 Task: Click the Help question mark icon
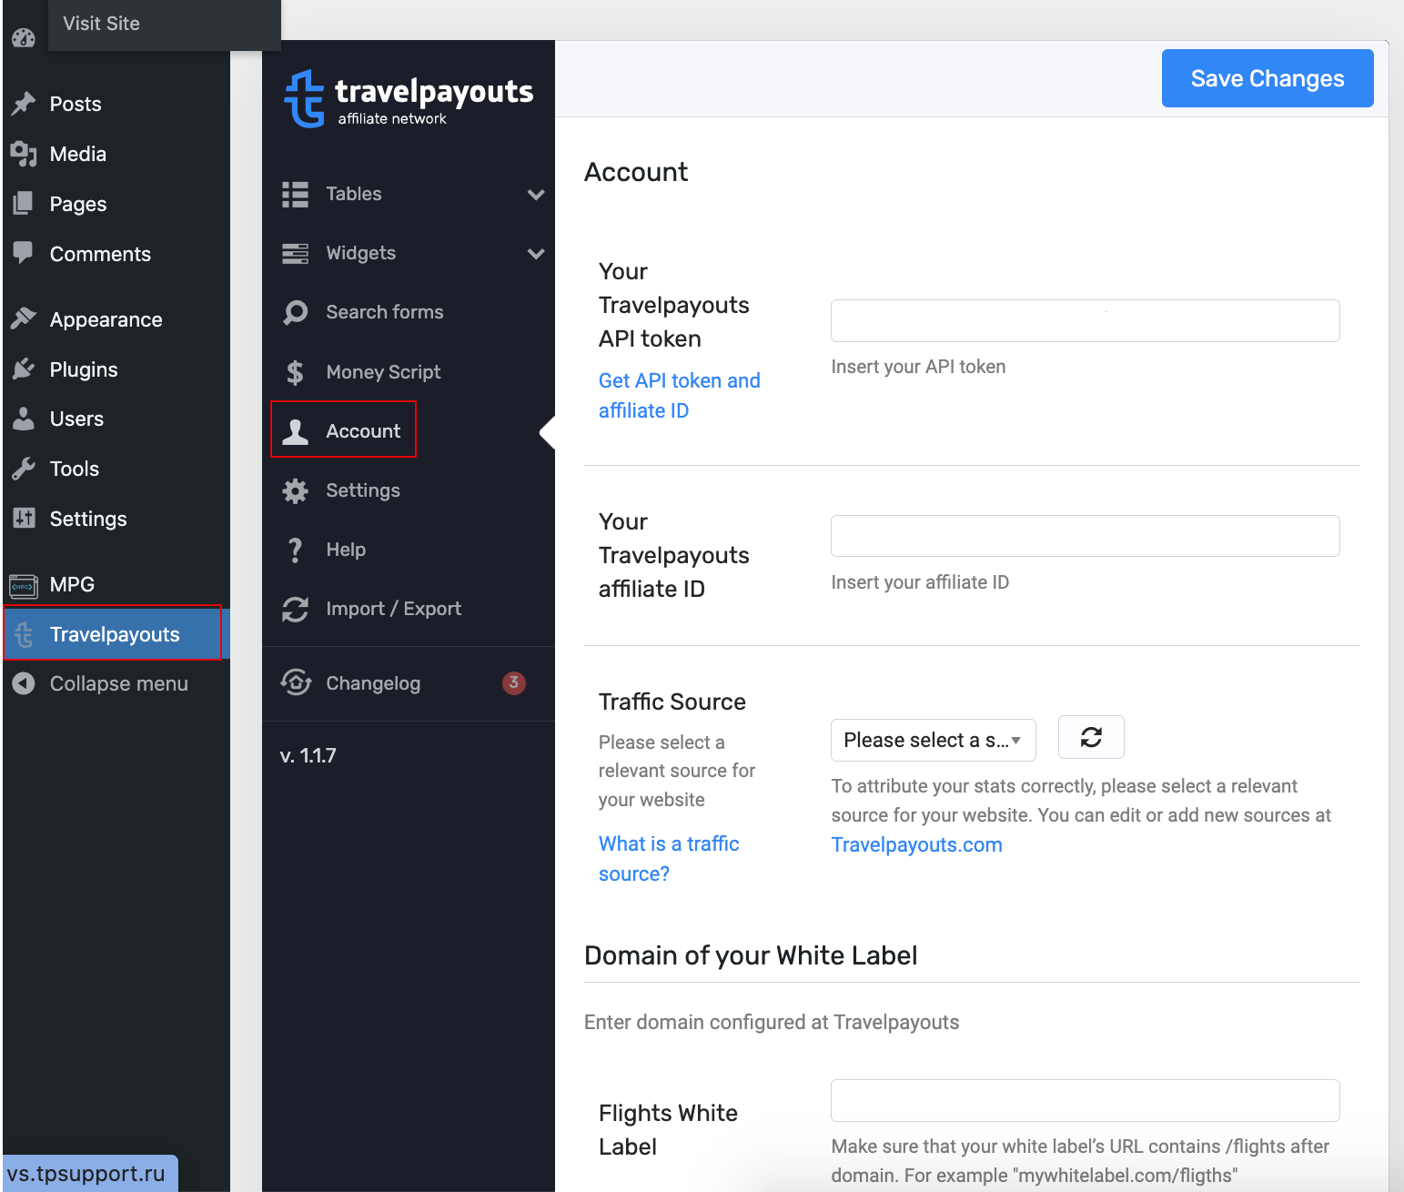(295, 550)
